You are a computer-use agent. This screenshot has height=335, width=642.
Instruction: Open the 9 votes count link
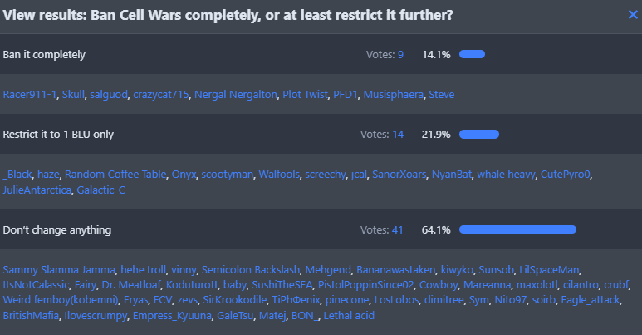(x=400, y=55)
